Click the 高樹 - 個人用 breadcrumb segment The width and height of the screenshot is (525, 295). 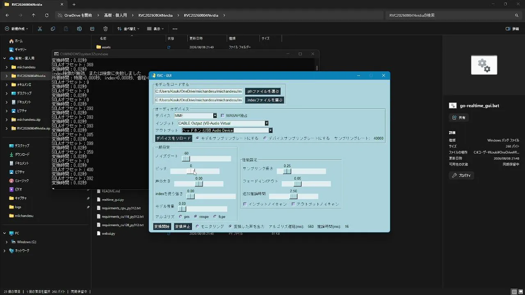115,15
